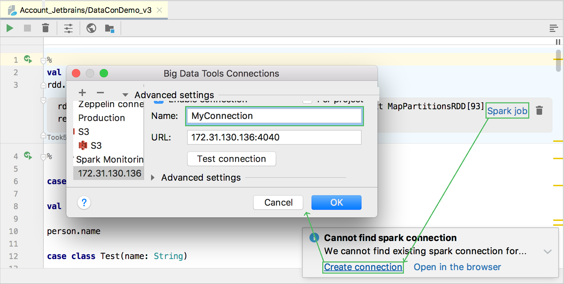Click the lines icon at toolbar right
This screenshot has width=564, height=284.
(554, 28)
